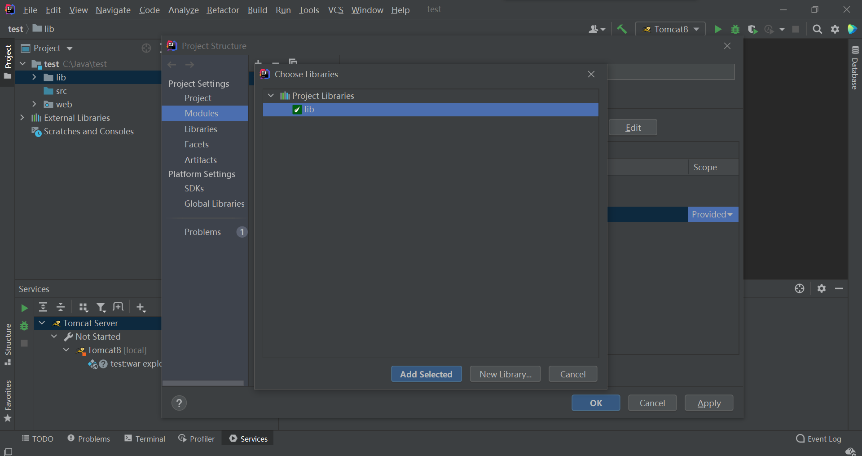Click the help question mark button
Image resolution: width=862 pixels, height=456 pixels.
(x=179, y=403)
